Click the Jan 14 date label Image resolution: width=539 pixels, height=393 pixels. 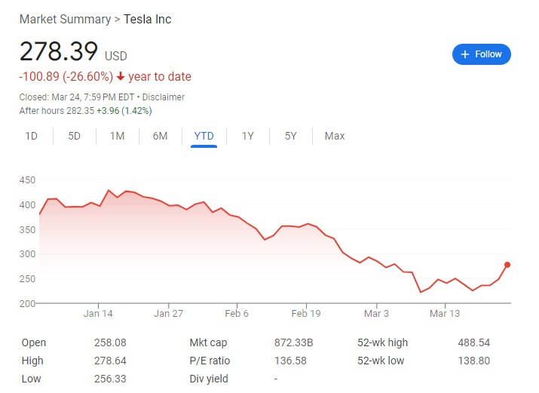(x=98, y=314)
